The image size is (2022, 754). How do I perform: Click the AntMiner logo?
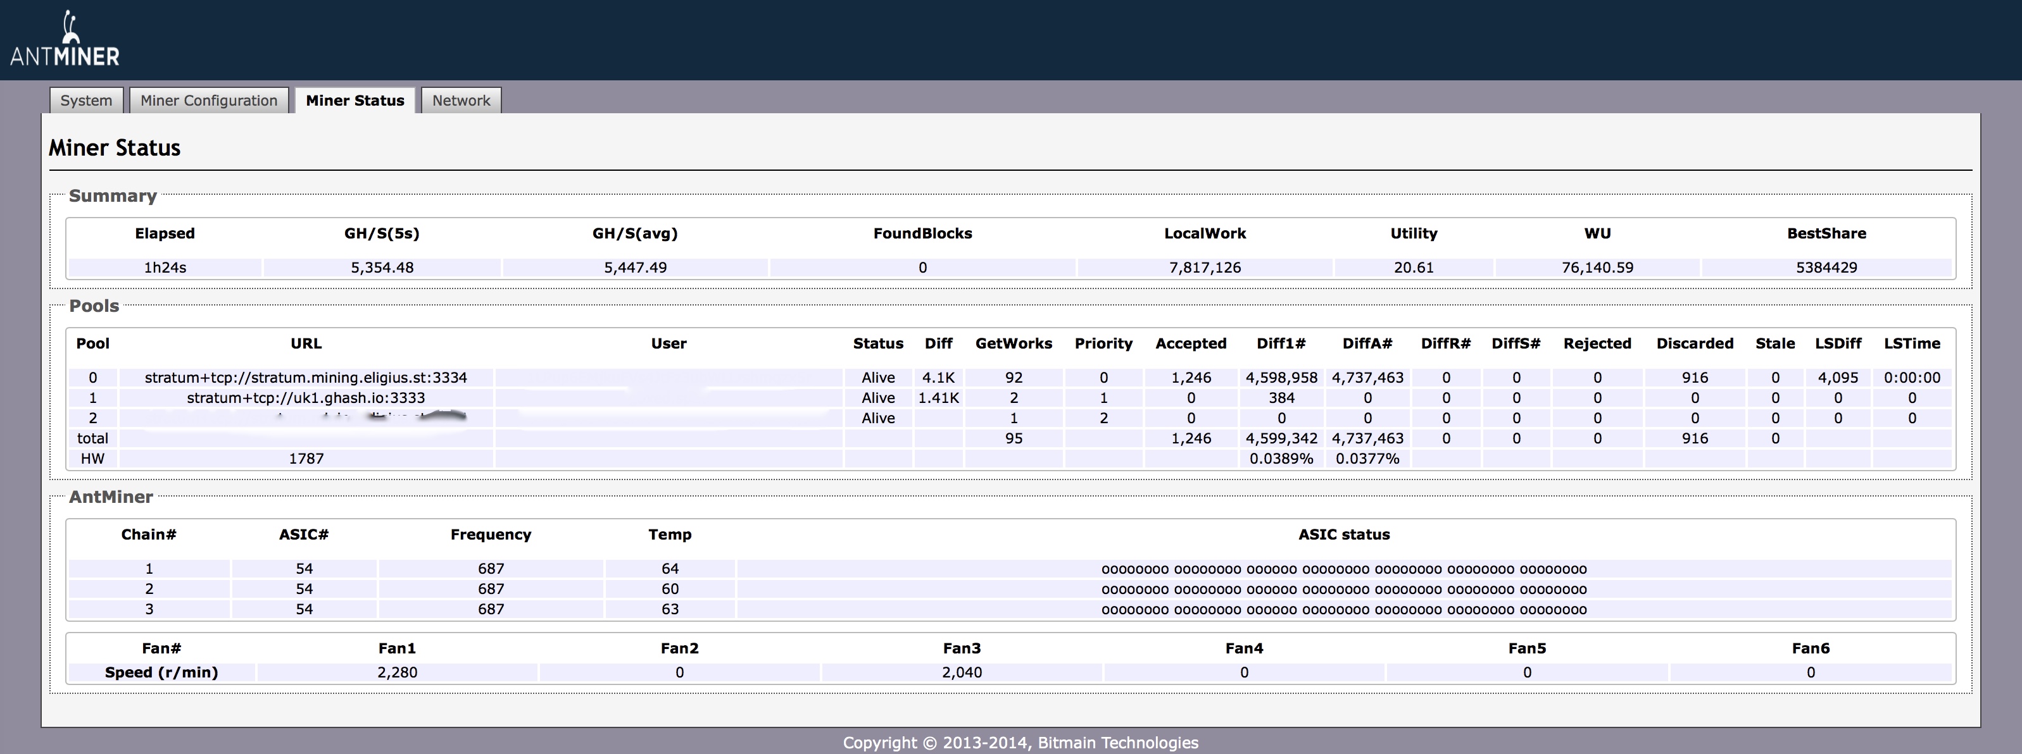point(65,39)
